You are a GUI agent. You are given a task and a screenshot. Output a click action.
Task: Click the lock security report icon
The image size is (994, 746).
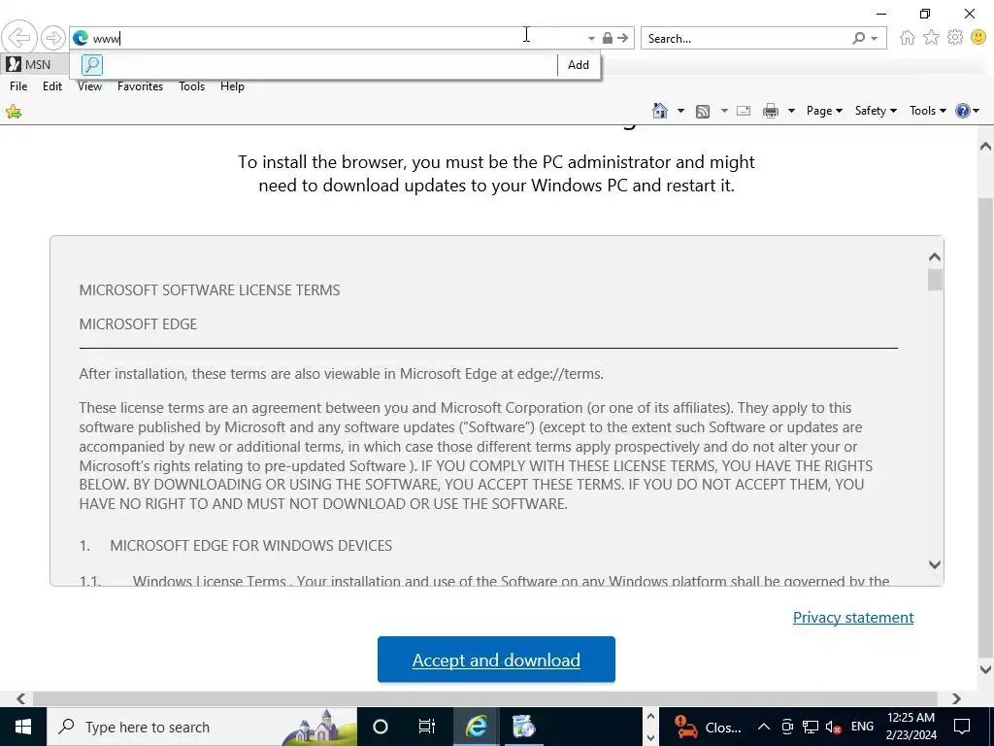point(608,38)
